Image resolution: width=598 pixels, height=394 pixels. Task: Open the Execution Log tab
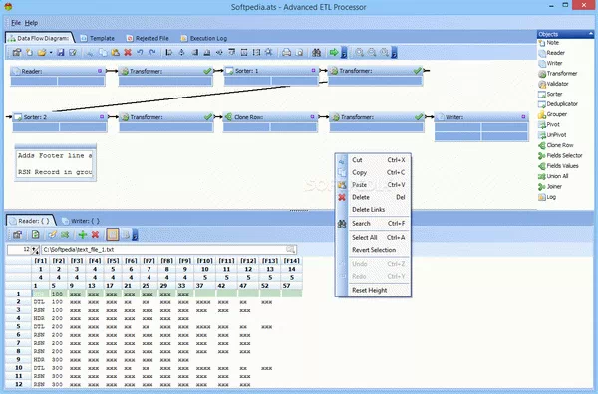pos(204,38)
